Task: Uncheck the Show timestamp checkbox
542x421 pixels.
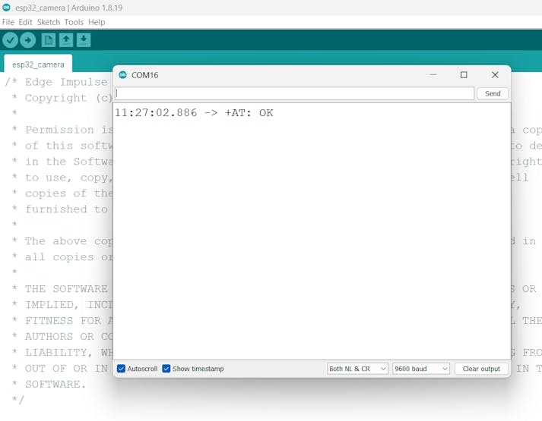Action: 166,369
